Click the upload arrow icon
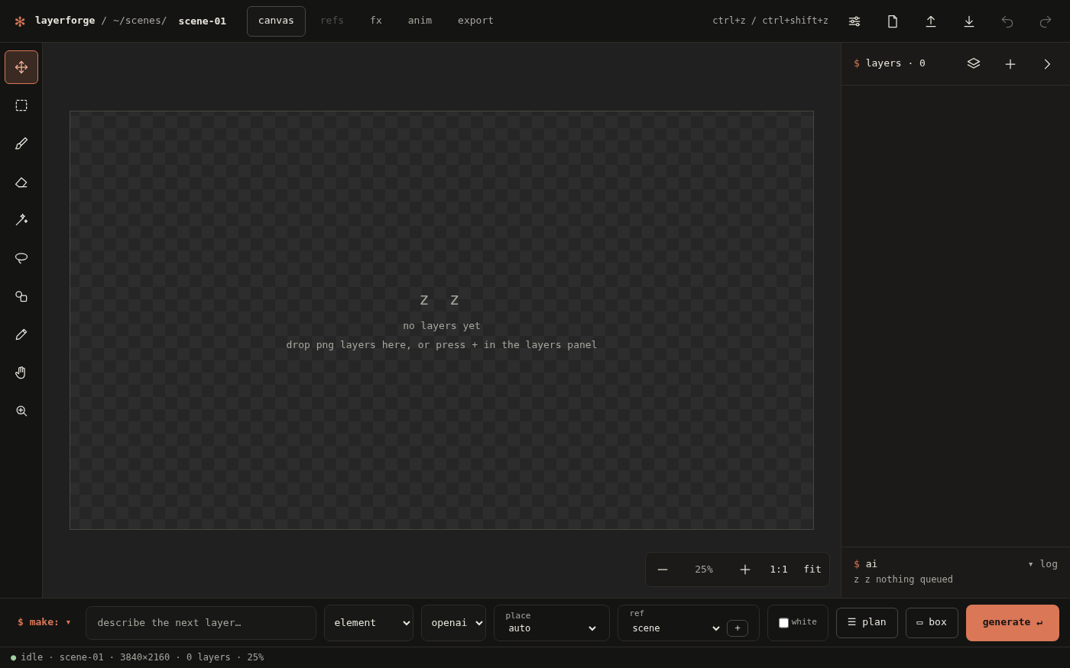This screenshot has width=1070, height=668. click(931, 21)
